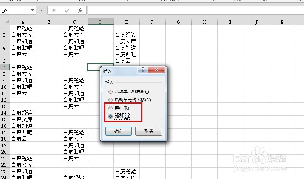Screen dimensions: 304x179
Task: Click cell C12 containing 百度贴吧
Action: tap(75, 100)
